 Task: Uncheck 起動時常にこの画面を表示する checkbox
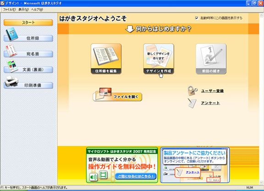coord(197,18)
